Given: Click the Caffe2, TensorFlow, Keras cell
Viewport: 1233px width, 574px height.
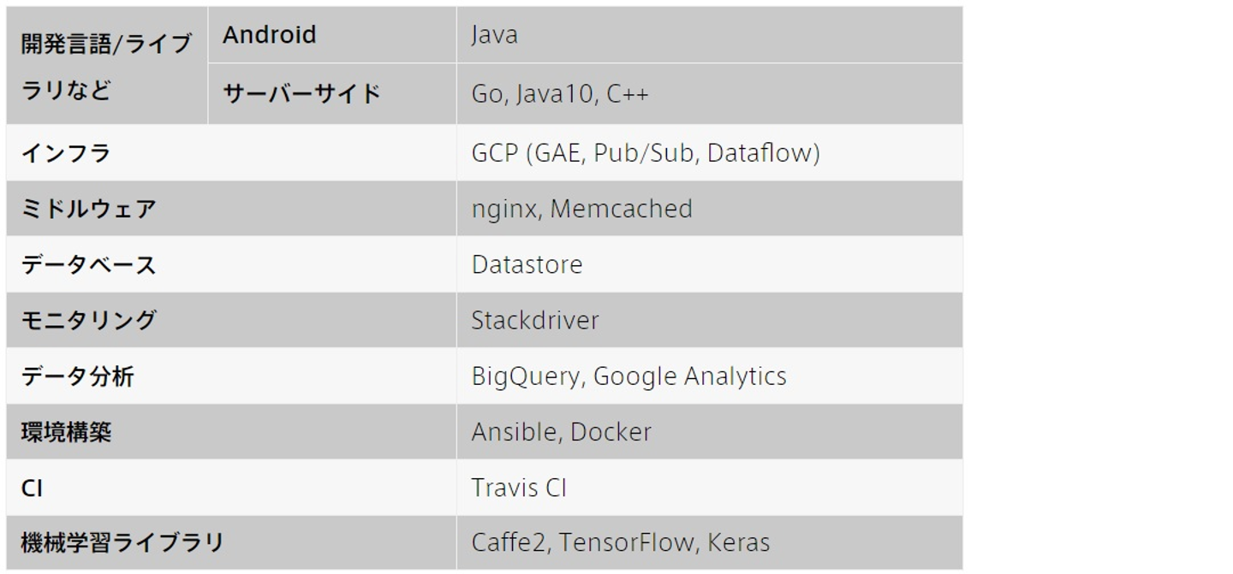Looking at the screenshot, I should tap(620, 542).
